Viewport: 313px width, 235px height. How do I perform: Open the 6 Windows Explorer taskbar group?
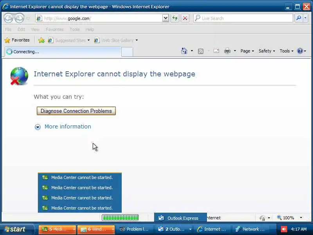[96, 229]
